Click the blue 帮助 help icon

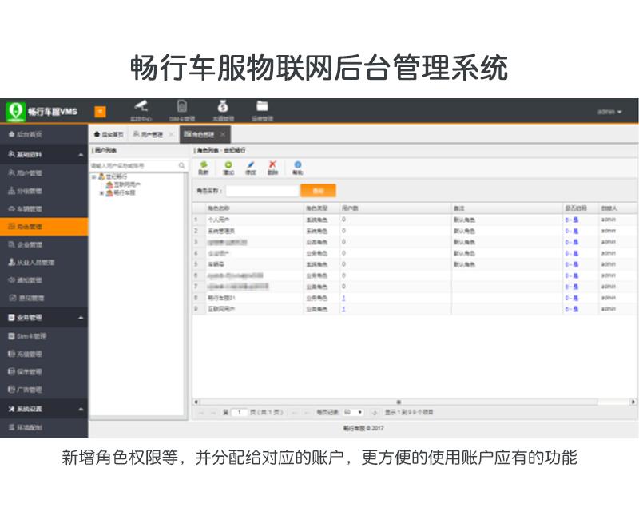coord(298,166)
